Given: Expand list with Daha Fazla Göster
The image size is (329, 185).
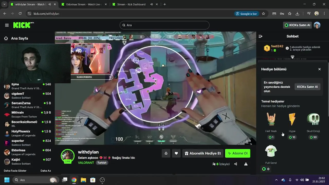Looking at the screenshot, I should pos(15,171).
